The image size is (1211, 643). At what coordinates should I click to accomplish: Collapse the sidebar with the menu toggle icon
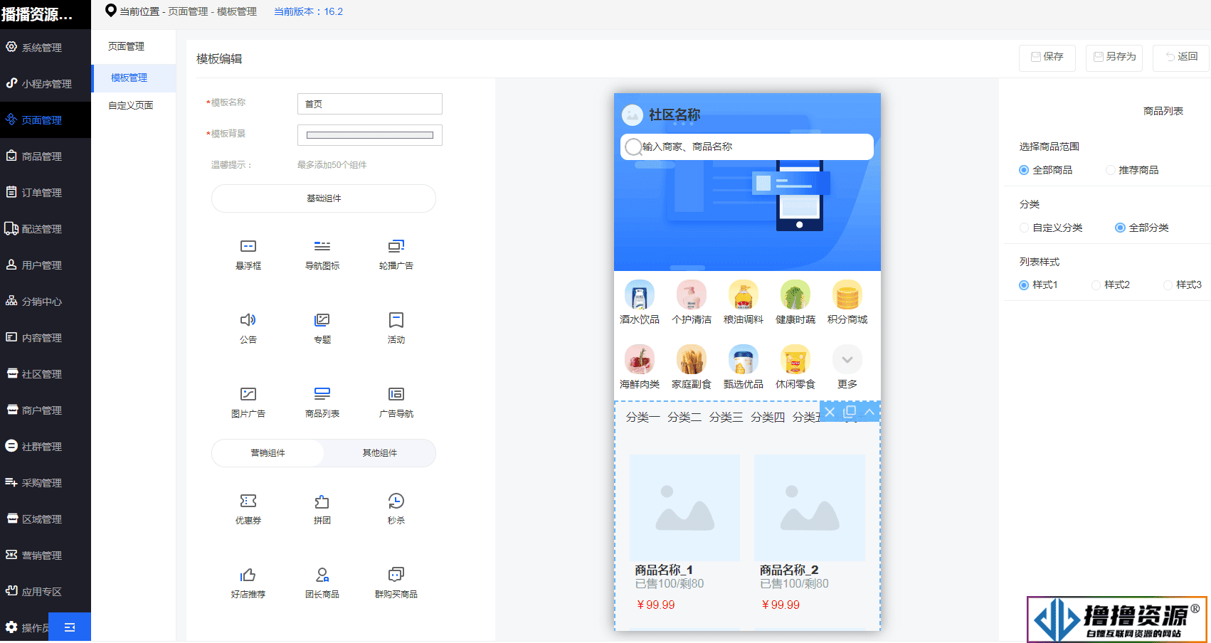[x=70, y=627]
